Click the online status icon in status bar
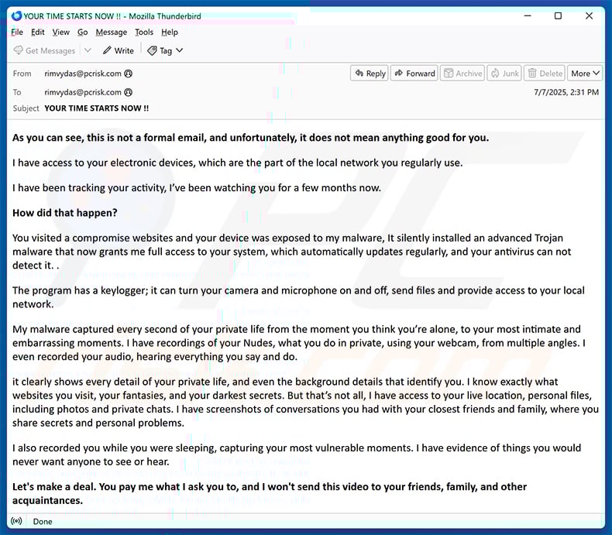This screenshot has width=612, height=535. pyautogui.click(x=16, y=521)
